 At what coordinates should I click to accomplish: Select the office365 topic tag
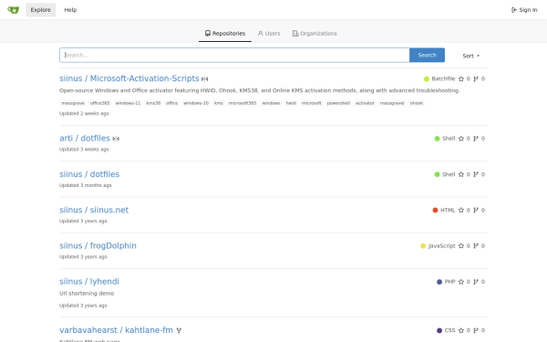click(x=99, y=103)
